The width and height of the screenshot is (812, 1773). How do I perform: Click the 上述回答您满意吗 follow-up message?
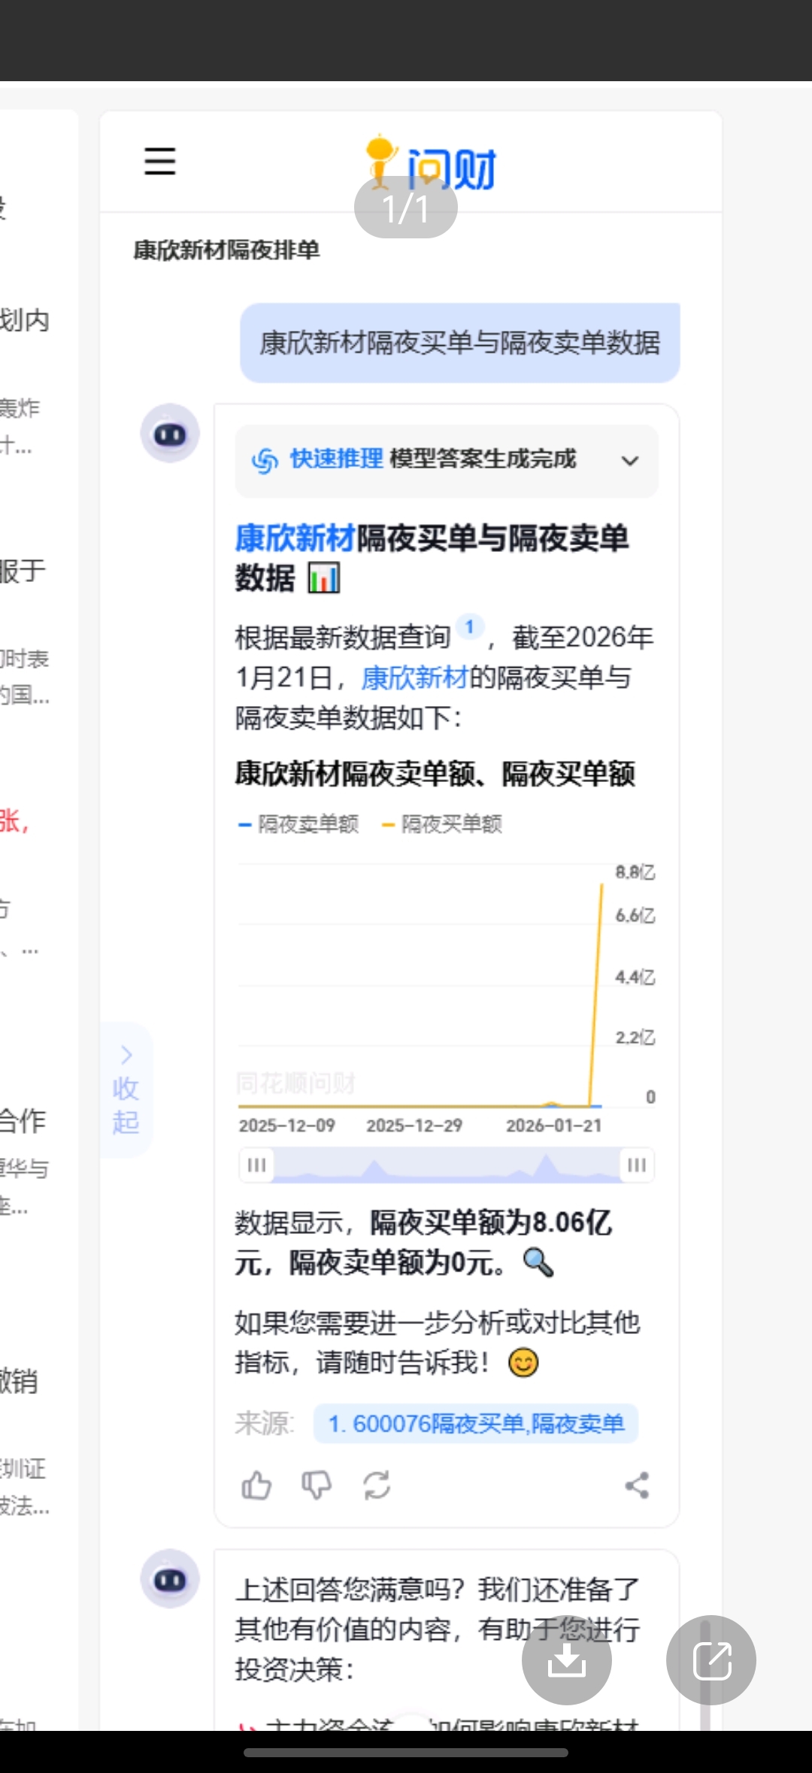[x=438, y=1629]
